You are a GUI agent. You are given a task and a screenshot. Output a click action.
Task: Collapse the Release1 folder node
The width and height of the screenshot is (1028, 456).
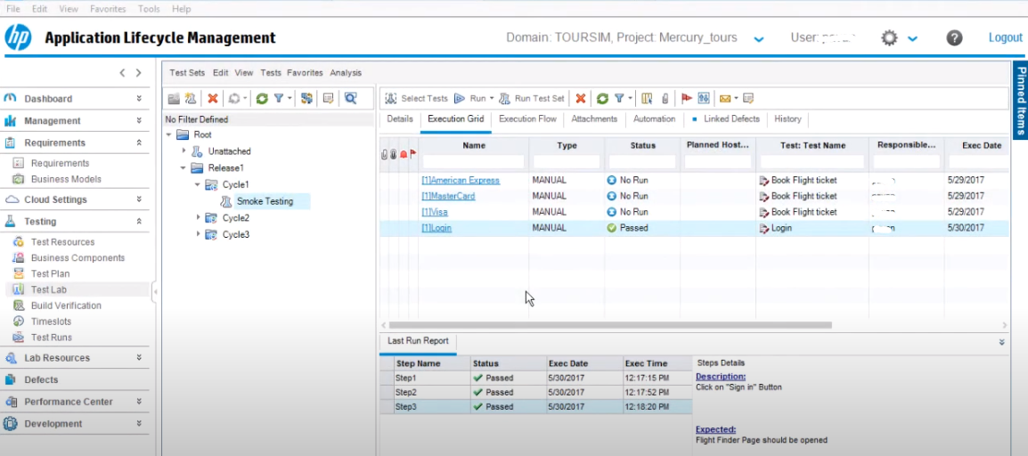pyautogui.click(x=184, y=167)
